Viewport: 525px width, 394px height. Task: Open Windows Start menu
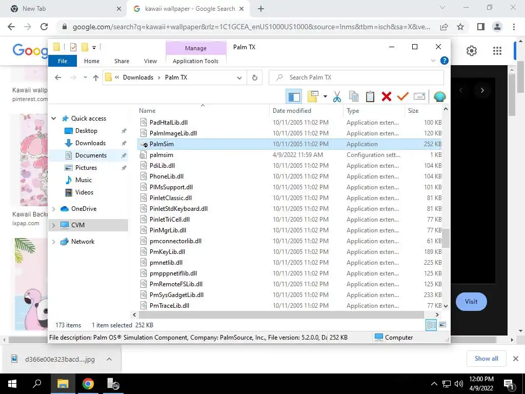(x=12, y=384)
